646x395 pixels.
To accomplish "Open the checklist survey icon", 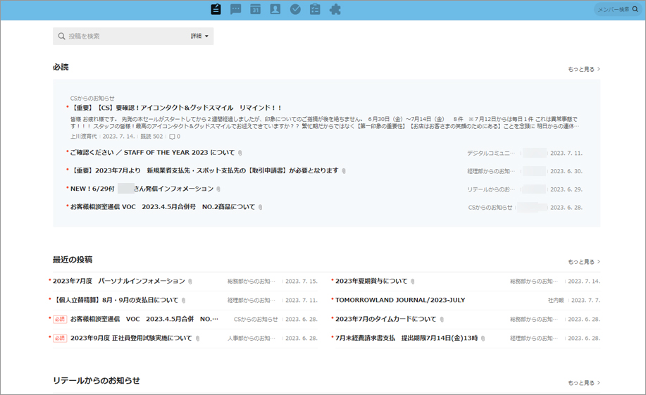I will click(x=315, y=10).
